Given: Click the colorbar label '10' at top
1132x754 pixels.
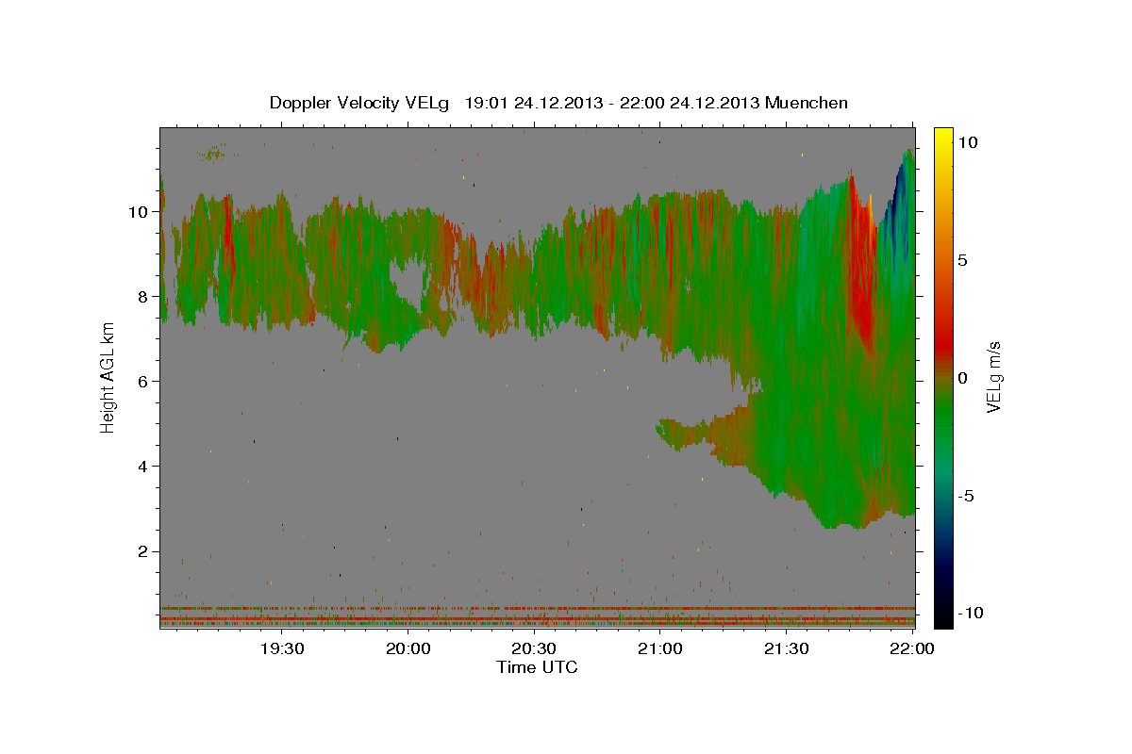Looking at the screenshot, I should (967, 142).
